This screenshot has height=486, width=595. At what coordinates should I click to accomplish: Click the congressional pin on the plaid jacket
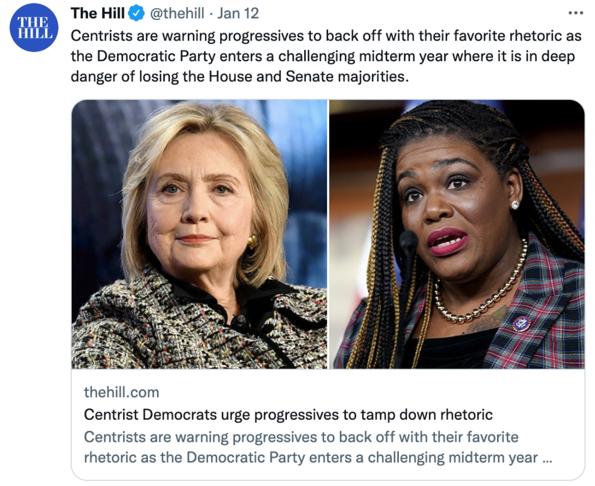pos(521,323)
